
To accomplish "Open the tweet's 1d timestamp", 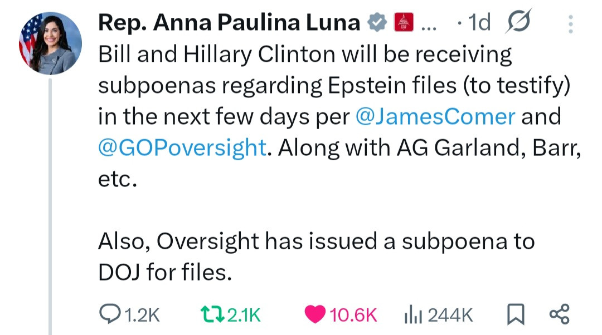I will point(479,22).
